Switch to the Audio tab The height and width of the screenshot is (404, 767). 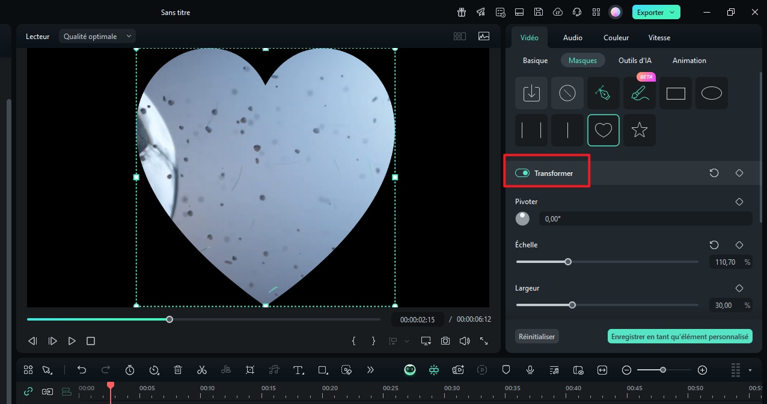click(573, 38)
